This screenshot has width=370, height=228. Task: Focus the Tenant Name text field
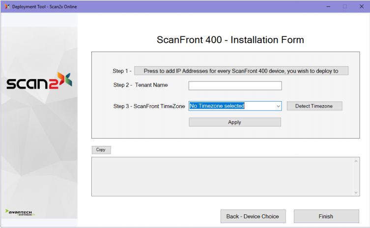click(235, 86)
